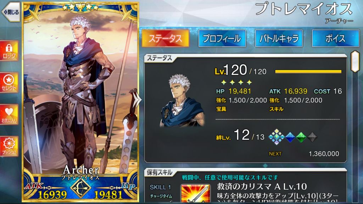Click the gray locked bond gem
Screen dimensions: 363x204
tap(312, 137)
